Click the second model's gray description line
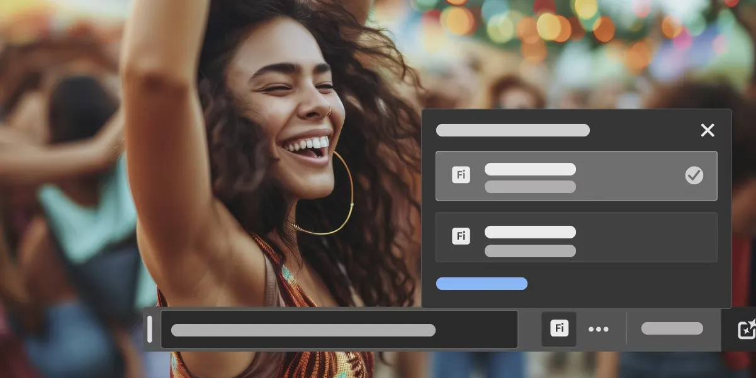Screen dimensions: 756x378 [530, 251]
